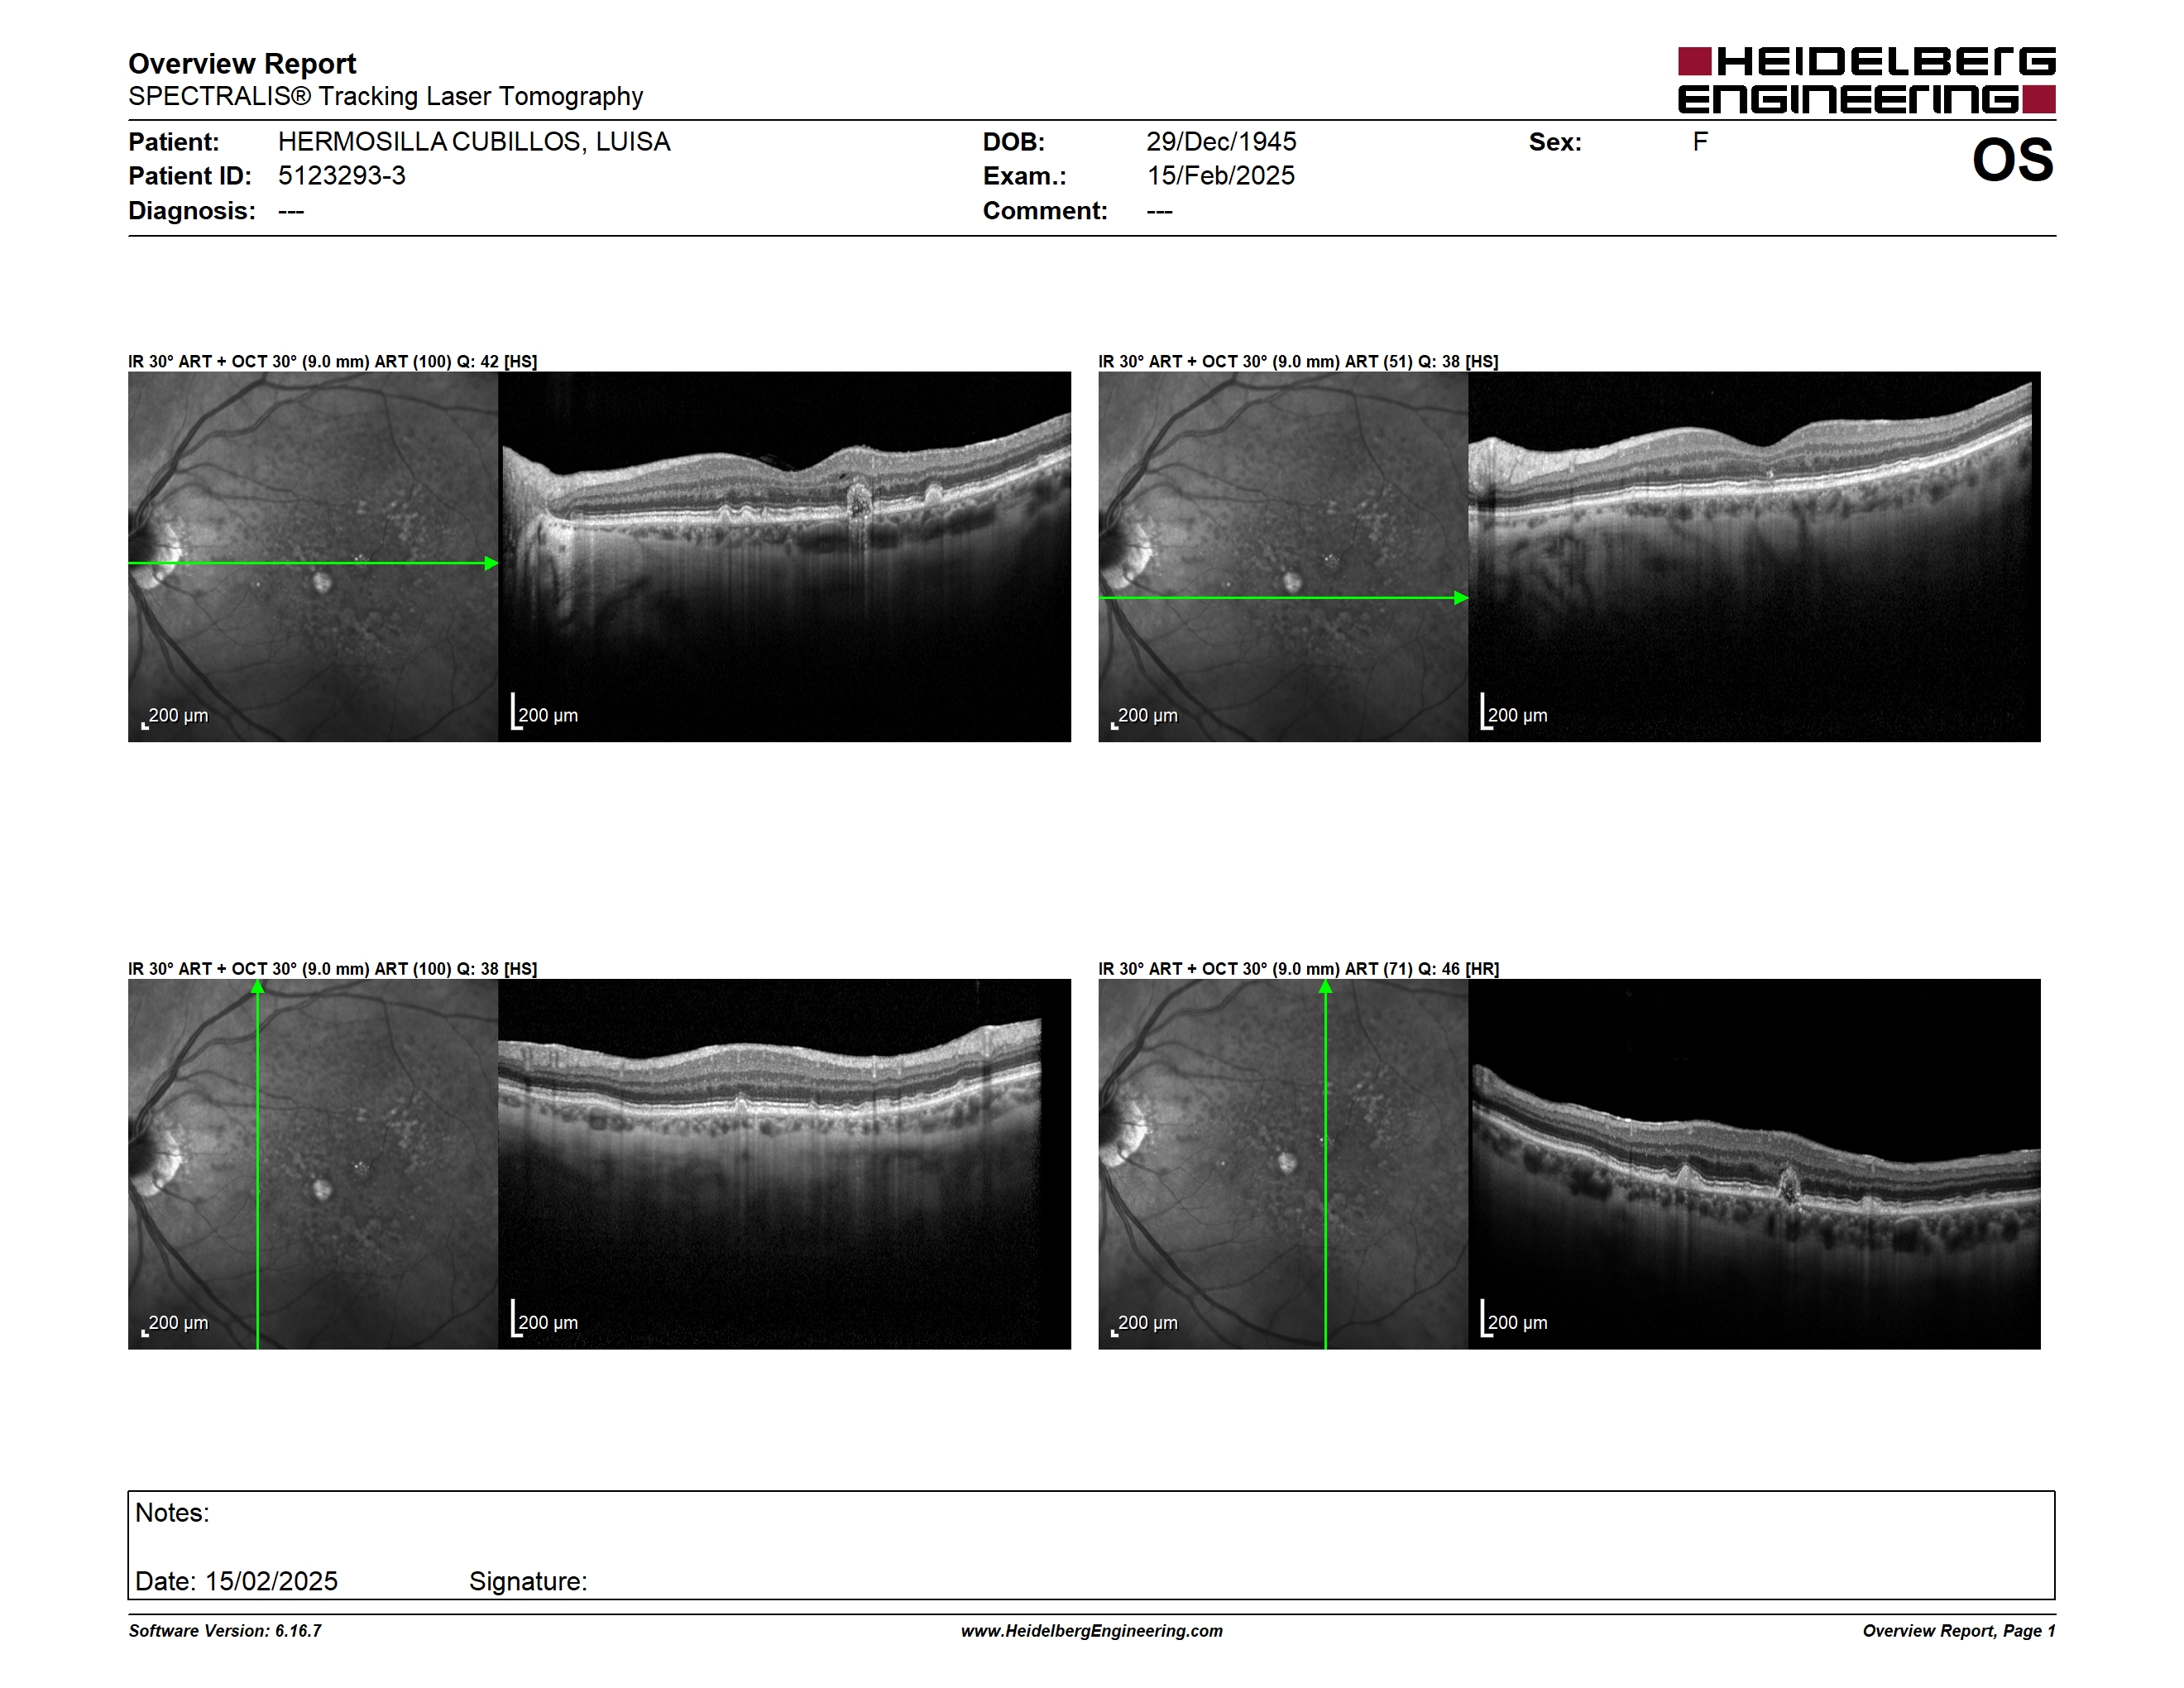
Task: Open the ART (51) infrared fundus image
Action: click(x=1283, y=557)
